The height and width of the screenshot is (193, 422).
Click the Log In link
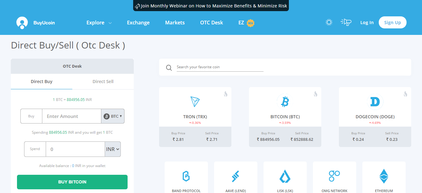coord(367,23)
